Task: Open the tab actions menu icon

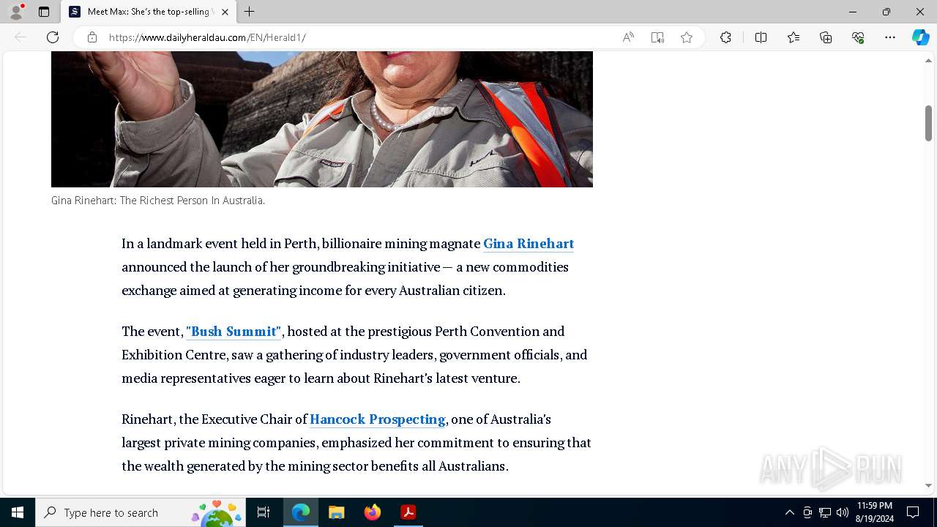Action: pyautogui.click(x=44, y=12)
